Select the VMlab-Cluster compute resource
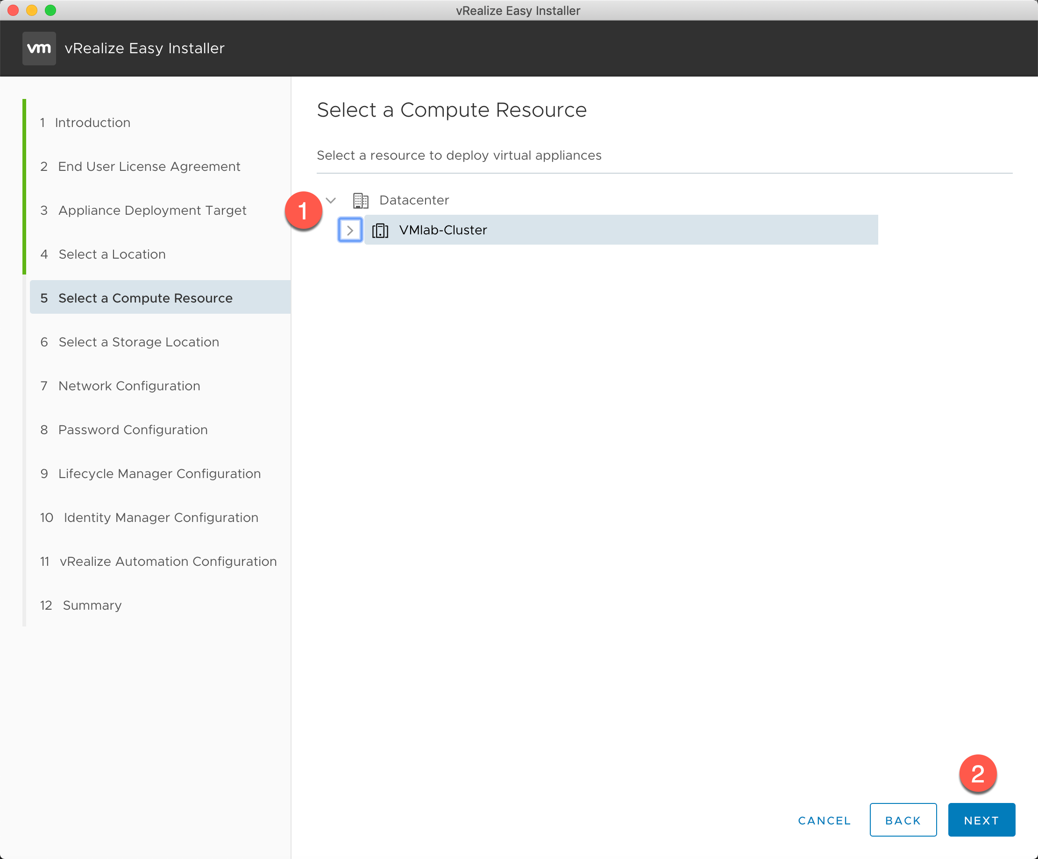1038x859 pixels. [x=621, y=230]
